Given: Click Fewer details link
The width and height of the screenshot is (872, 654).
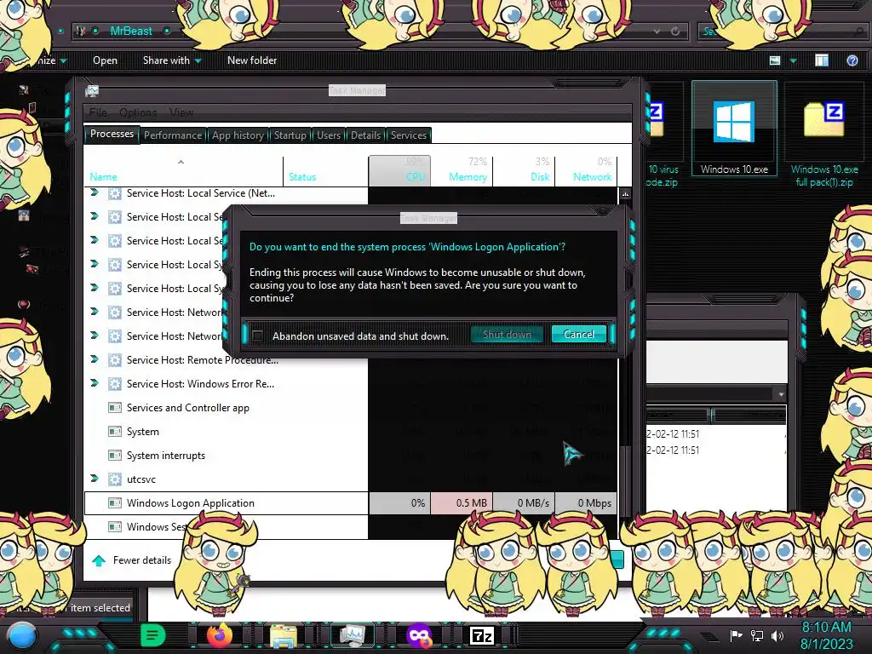Looking at the screenshot, I should coord(142,560).
